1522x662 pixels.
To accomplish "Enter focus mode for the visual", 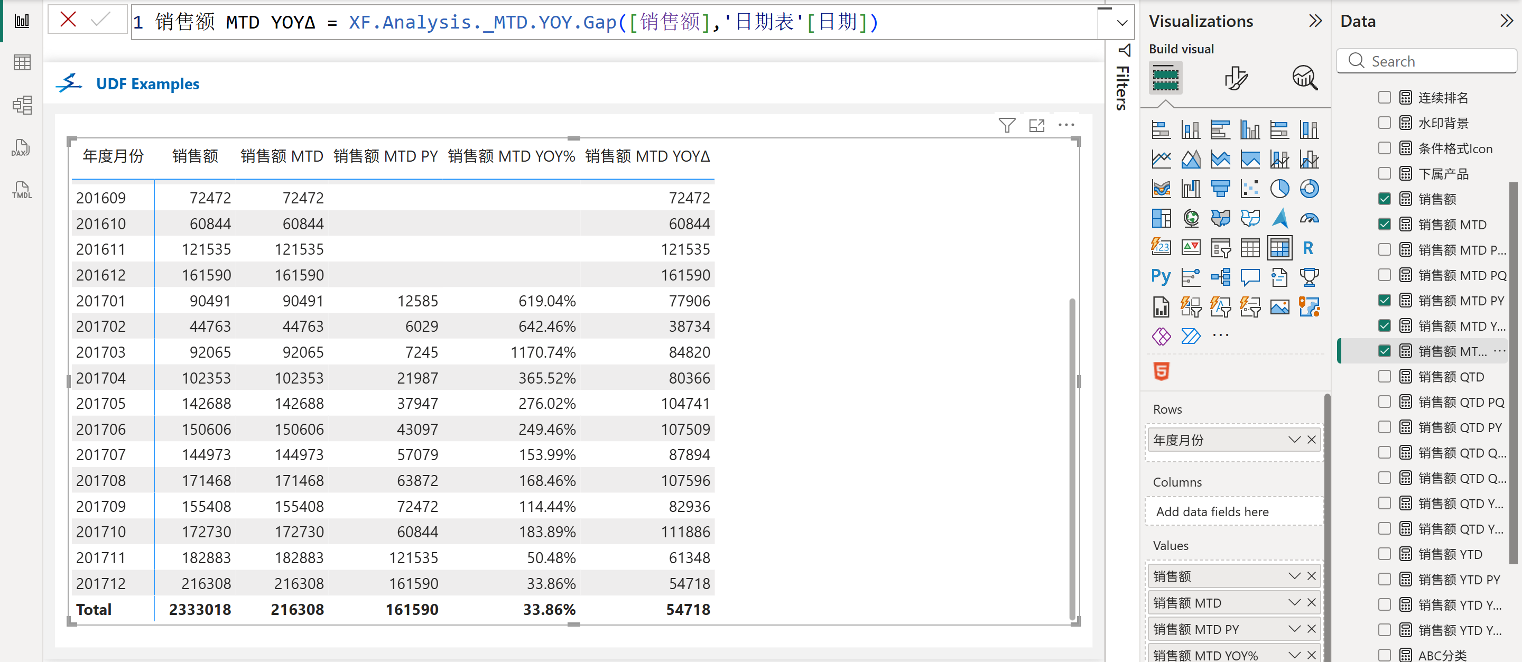I will 1036,125.
